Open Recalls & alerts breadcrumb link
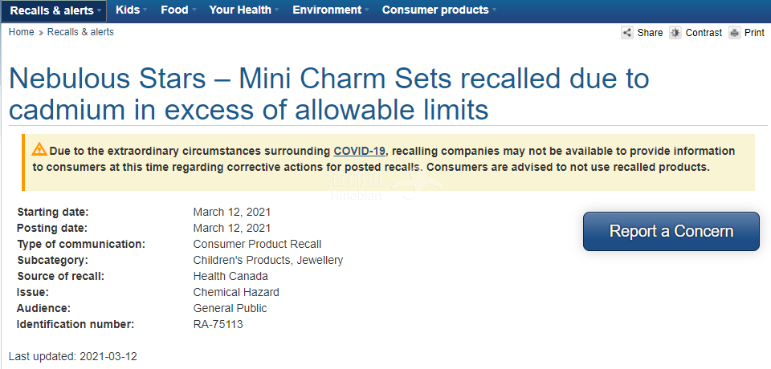 pos(80,32)
